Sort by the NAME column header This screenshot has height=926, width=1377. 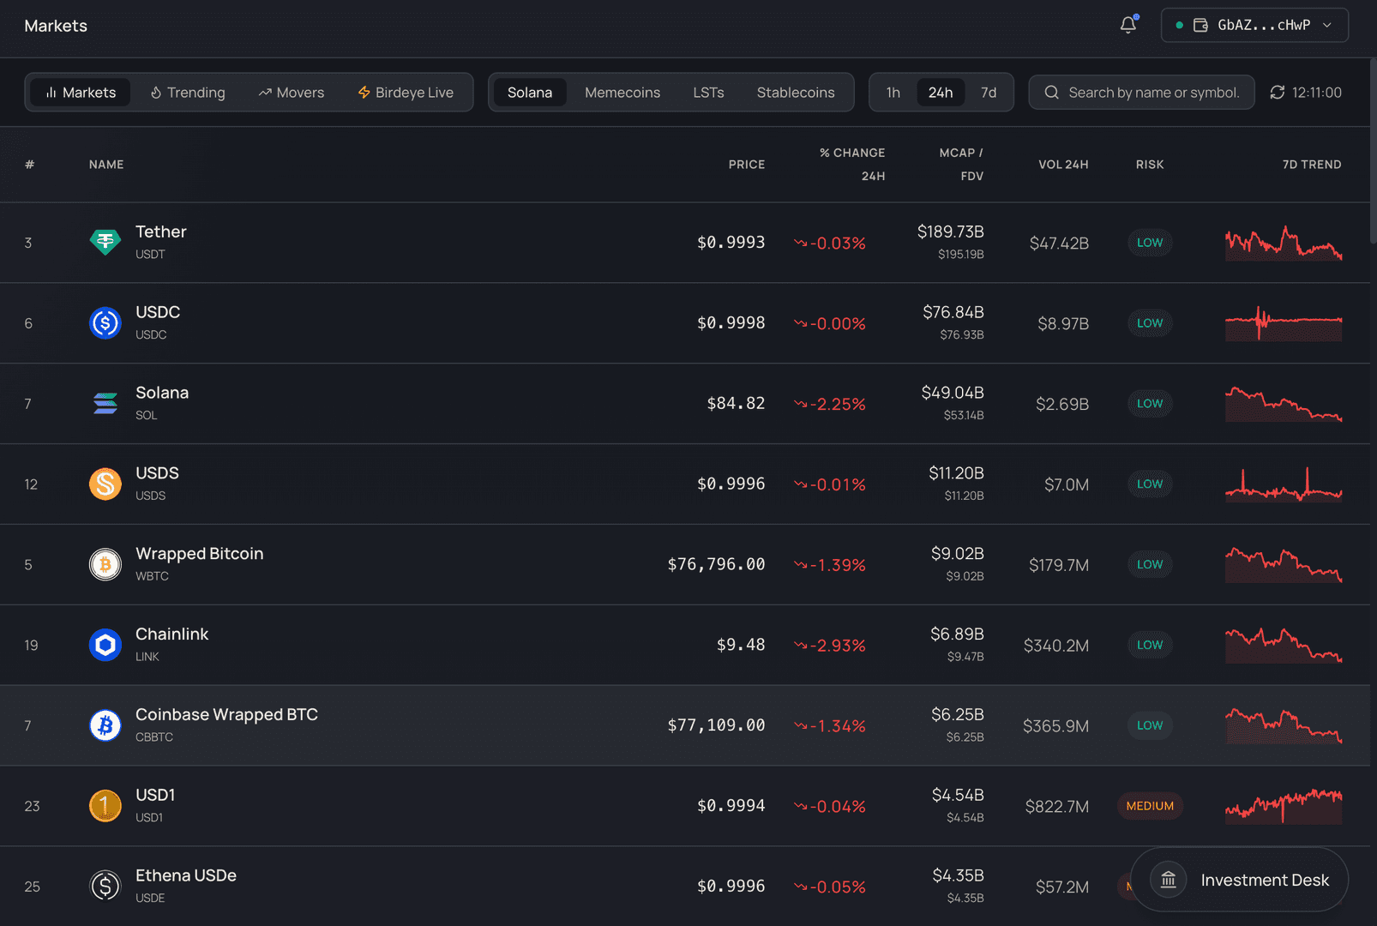[x=106, y=165]
